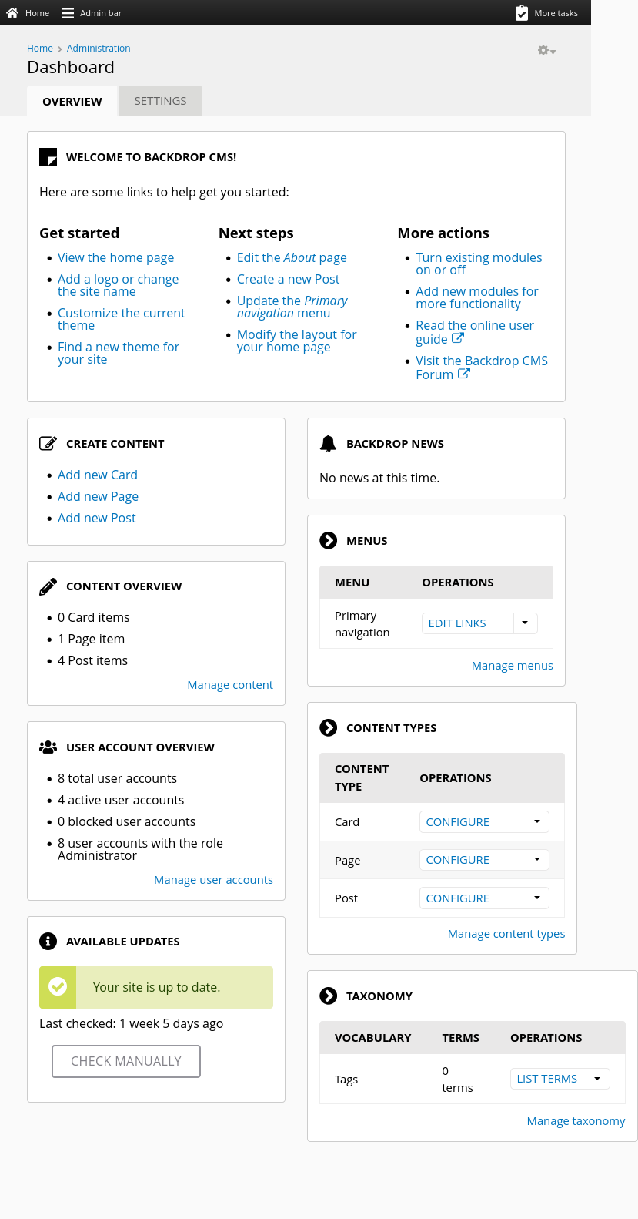Open dropdown arrow for Post content type
The width and height of the screenshot is (638, 1219).
click(537, 898)
